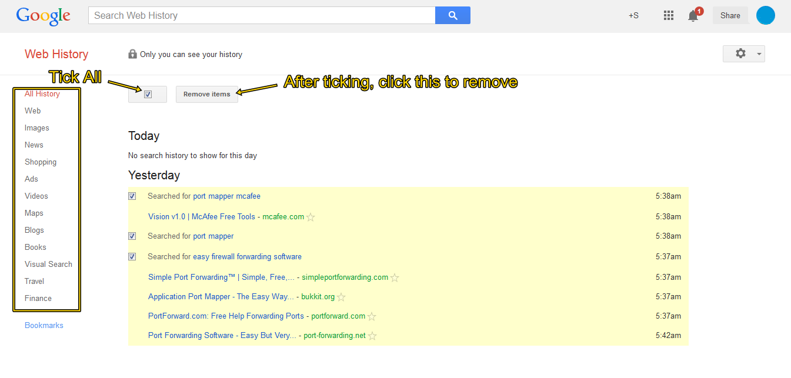Screen dimensions: 791x378
Task: Toggle the select-all checkbox
Action: (148, 94)
